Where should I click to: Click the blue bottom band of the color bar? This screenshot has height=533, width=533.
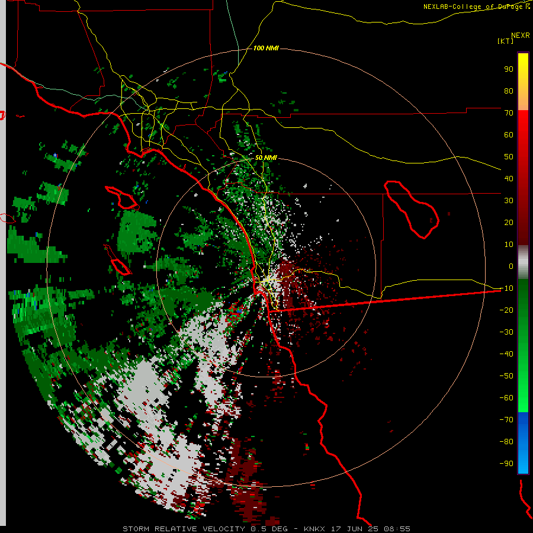coord(523,443)
